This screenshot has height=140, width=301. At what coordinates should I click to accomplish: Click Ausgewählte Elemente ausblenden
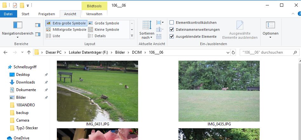click(240, 30)
